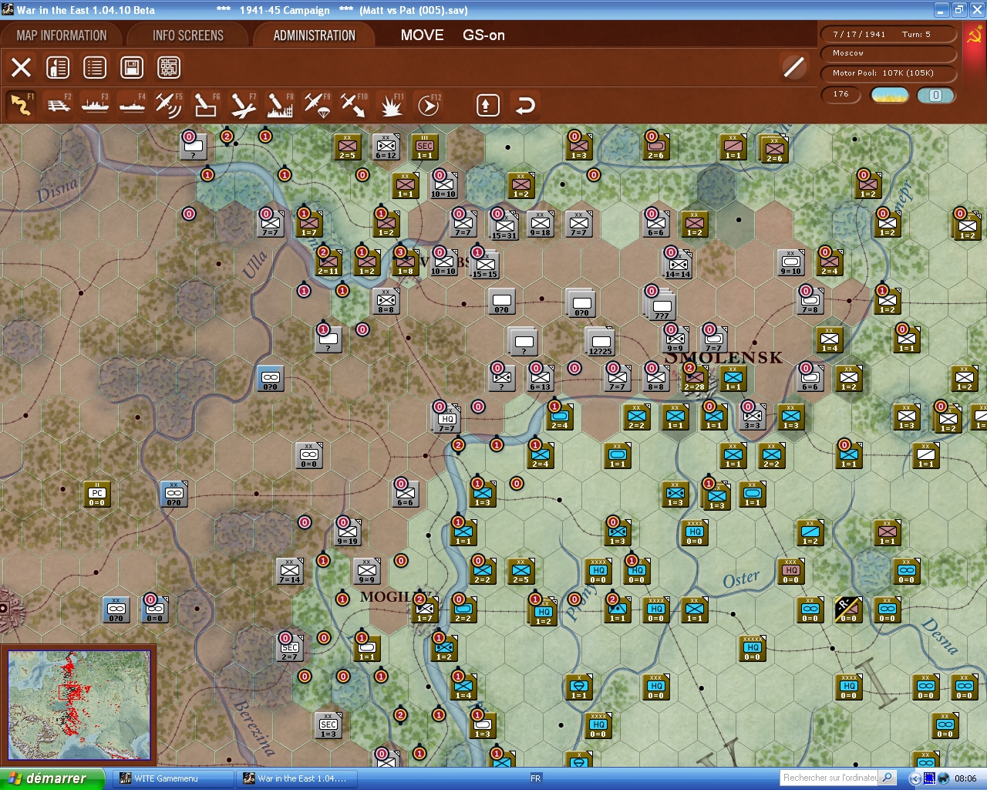
Task: Click the undo curved arrow icon
Action: coord(525,105)
